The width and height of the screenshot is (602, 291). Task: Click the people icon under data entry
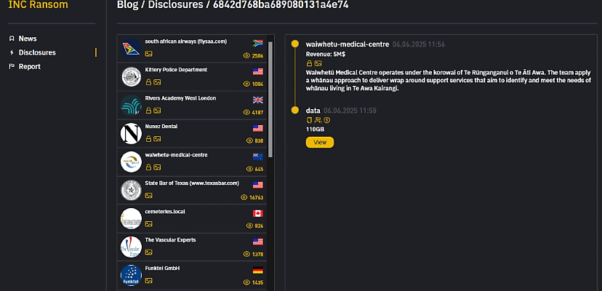click(318, 120)
